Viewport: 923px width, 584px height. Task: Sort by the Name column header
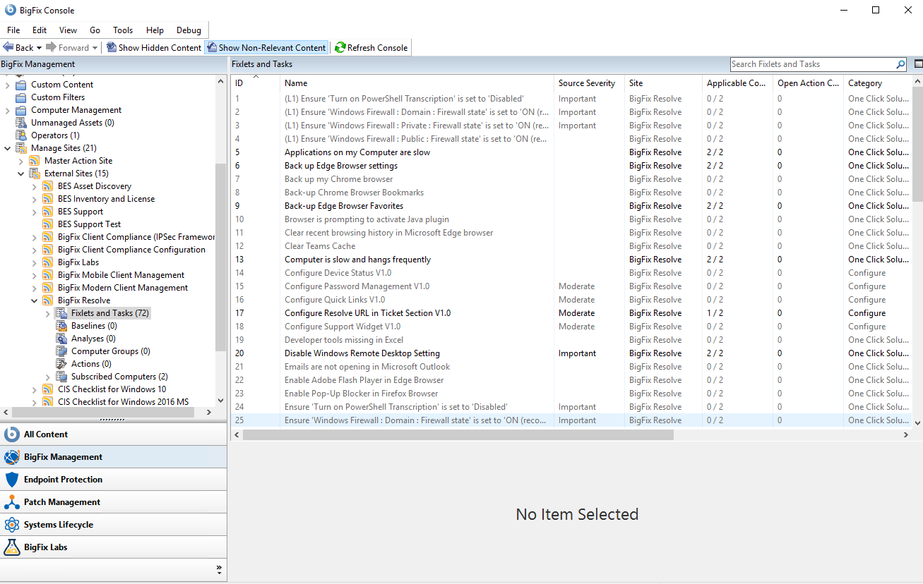click(417, 83)
